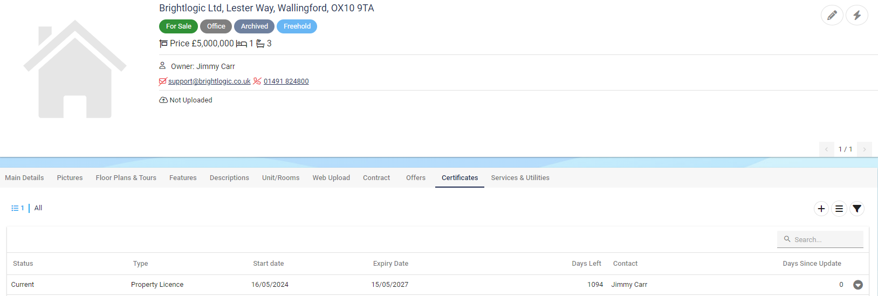
Task: Switch to Unit/Rooms tab
Action: pos(280,178)
